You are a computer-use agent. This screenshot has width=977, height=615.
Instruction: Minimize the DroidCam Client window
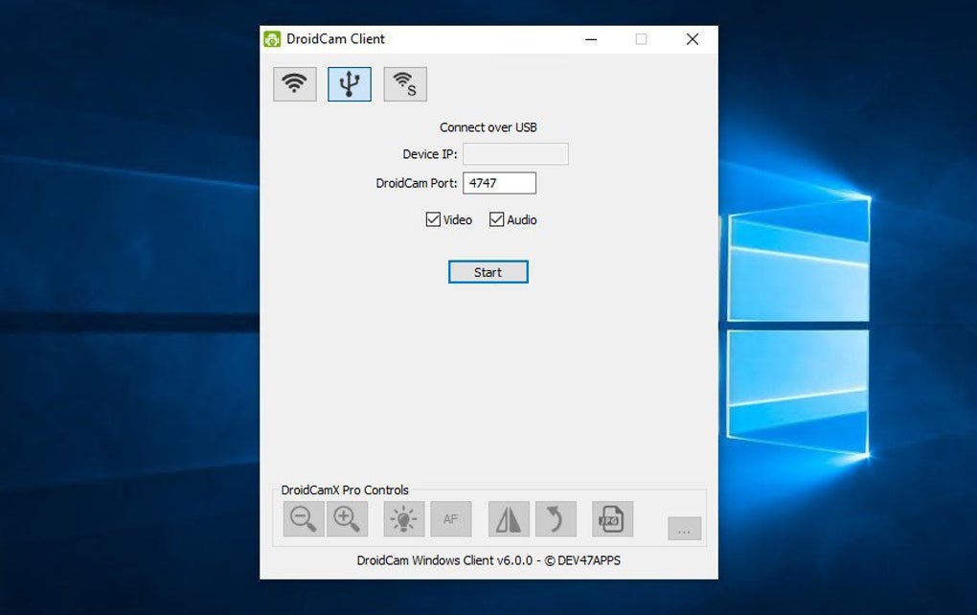tap(591, 39)
